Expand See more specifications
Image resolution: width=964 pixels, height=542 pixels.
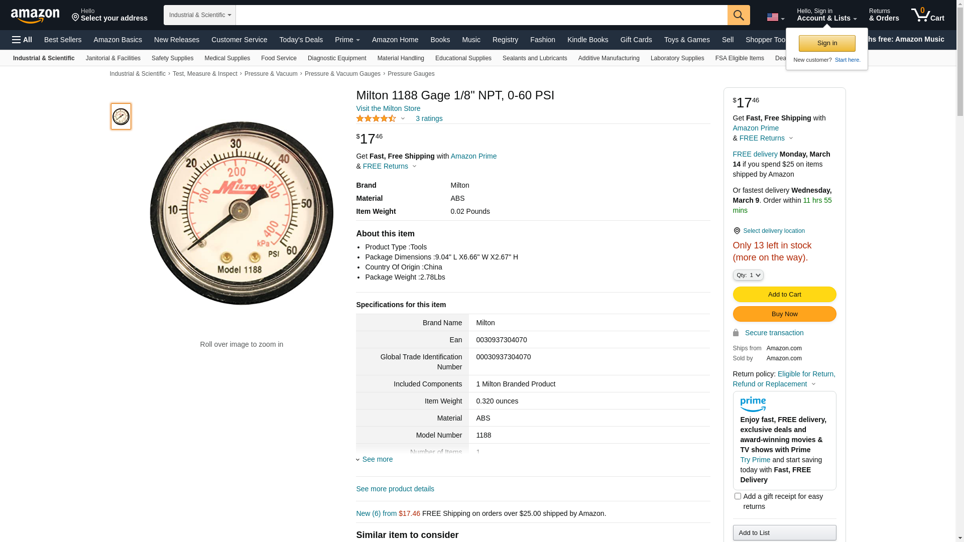(377, 459)
